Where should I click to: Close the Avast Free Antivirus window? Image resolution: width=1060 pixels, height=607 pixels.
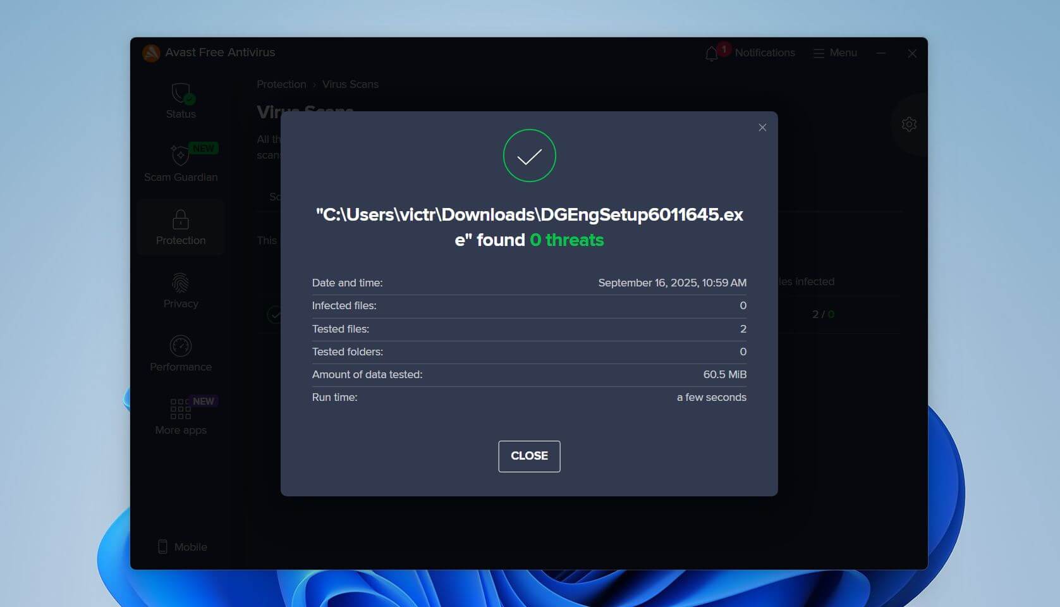pos(912,54)
